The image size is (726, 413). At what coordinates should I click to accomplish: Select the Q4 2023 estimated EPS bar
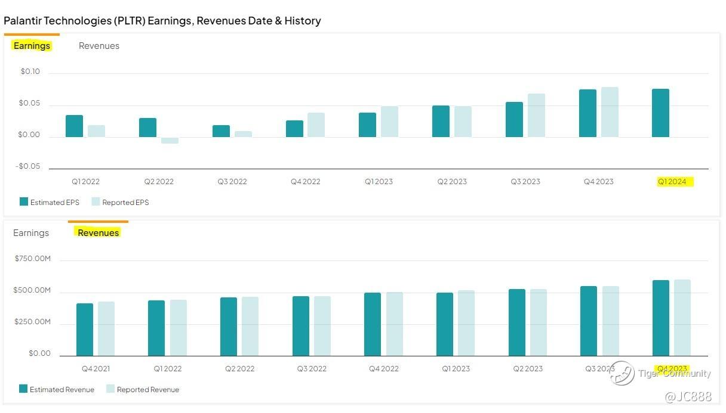click(588, 113)
